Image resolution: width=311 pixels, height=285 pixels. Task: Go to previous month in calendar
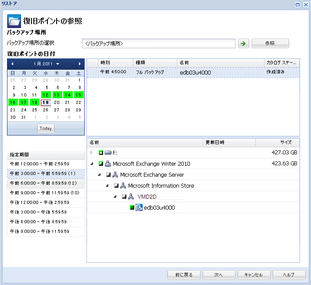pos(12,64)
